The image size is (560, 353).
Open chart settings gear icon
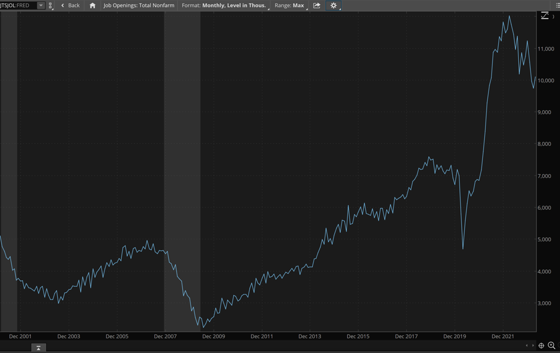click(333, 6)
